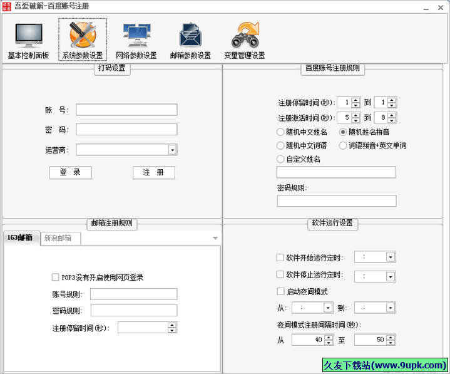This screenshot has width=450, height=374.
Task: Decrease night interval 至 value 50
Action: pyautogui.click(x=391, y=343)
